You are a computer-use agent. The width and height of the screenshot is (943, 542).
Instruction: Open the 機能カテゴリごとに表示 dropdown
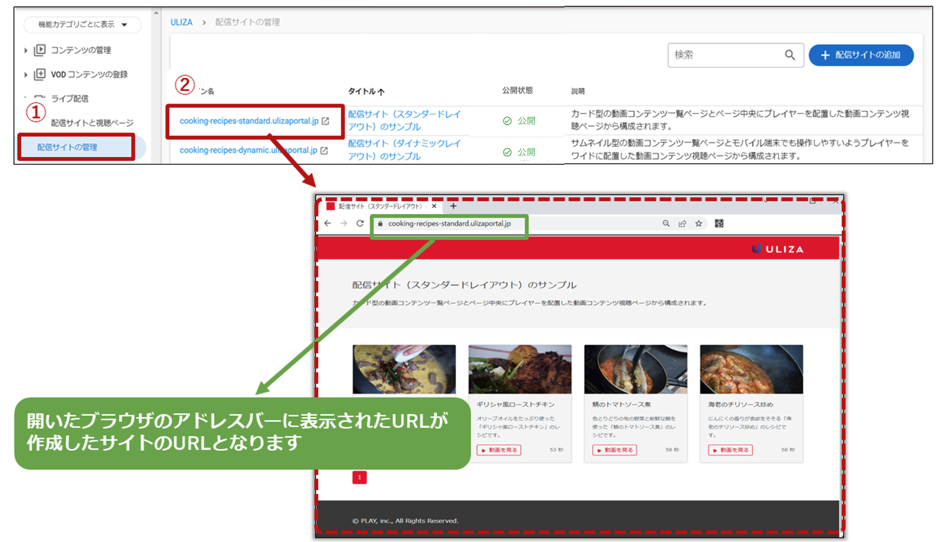pyautogui.click(x=82, y=25)
